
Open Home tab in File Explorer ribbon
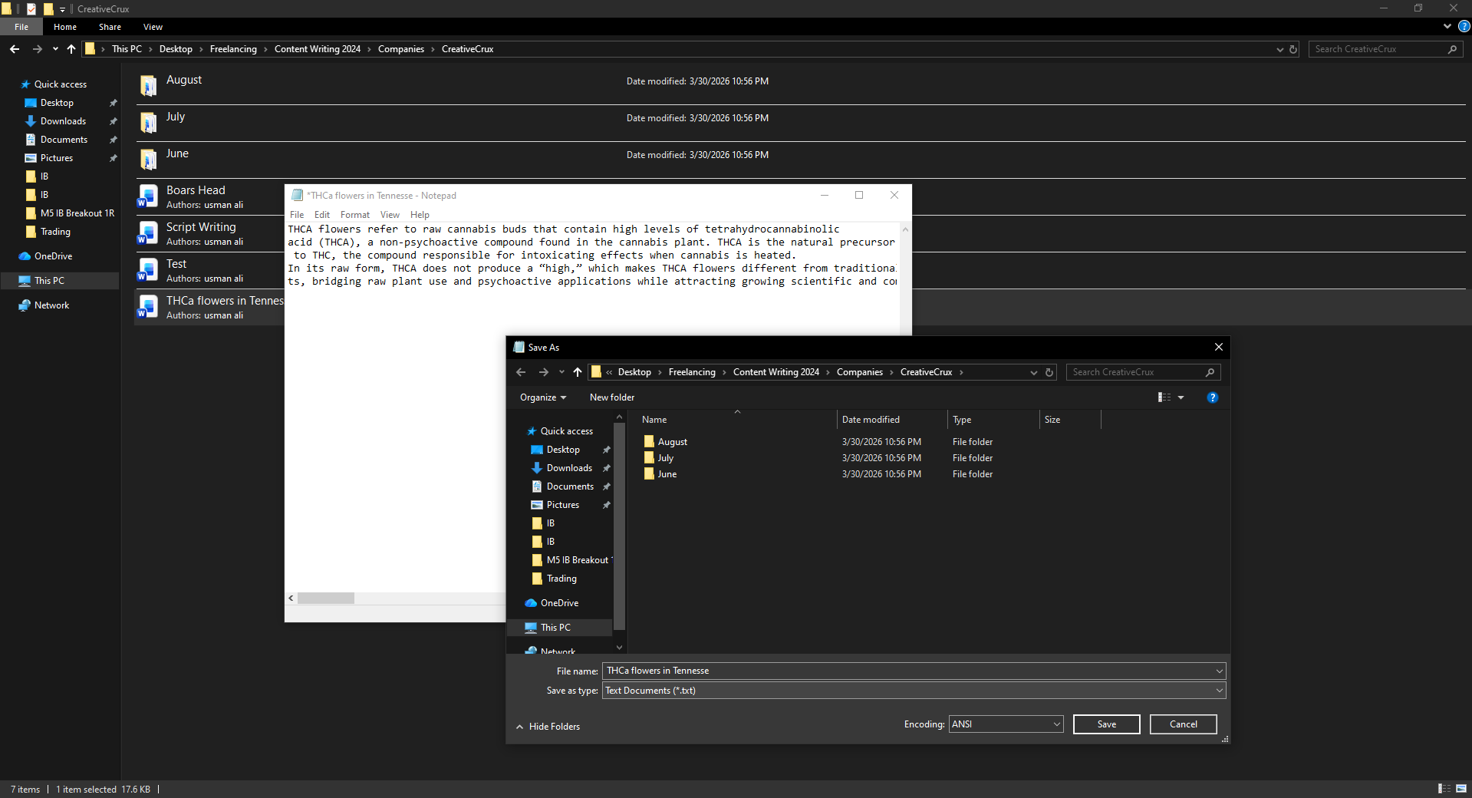65,27
